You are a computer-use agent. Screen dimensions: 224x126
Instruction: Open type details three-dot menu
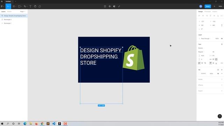click(x=222, y=63)
